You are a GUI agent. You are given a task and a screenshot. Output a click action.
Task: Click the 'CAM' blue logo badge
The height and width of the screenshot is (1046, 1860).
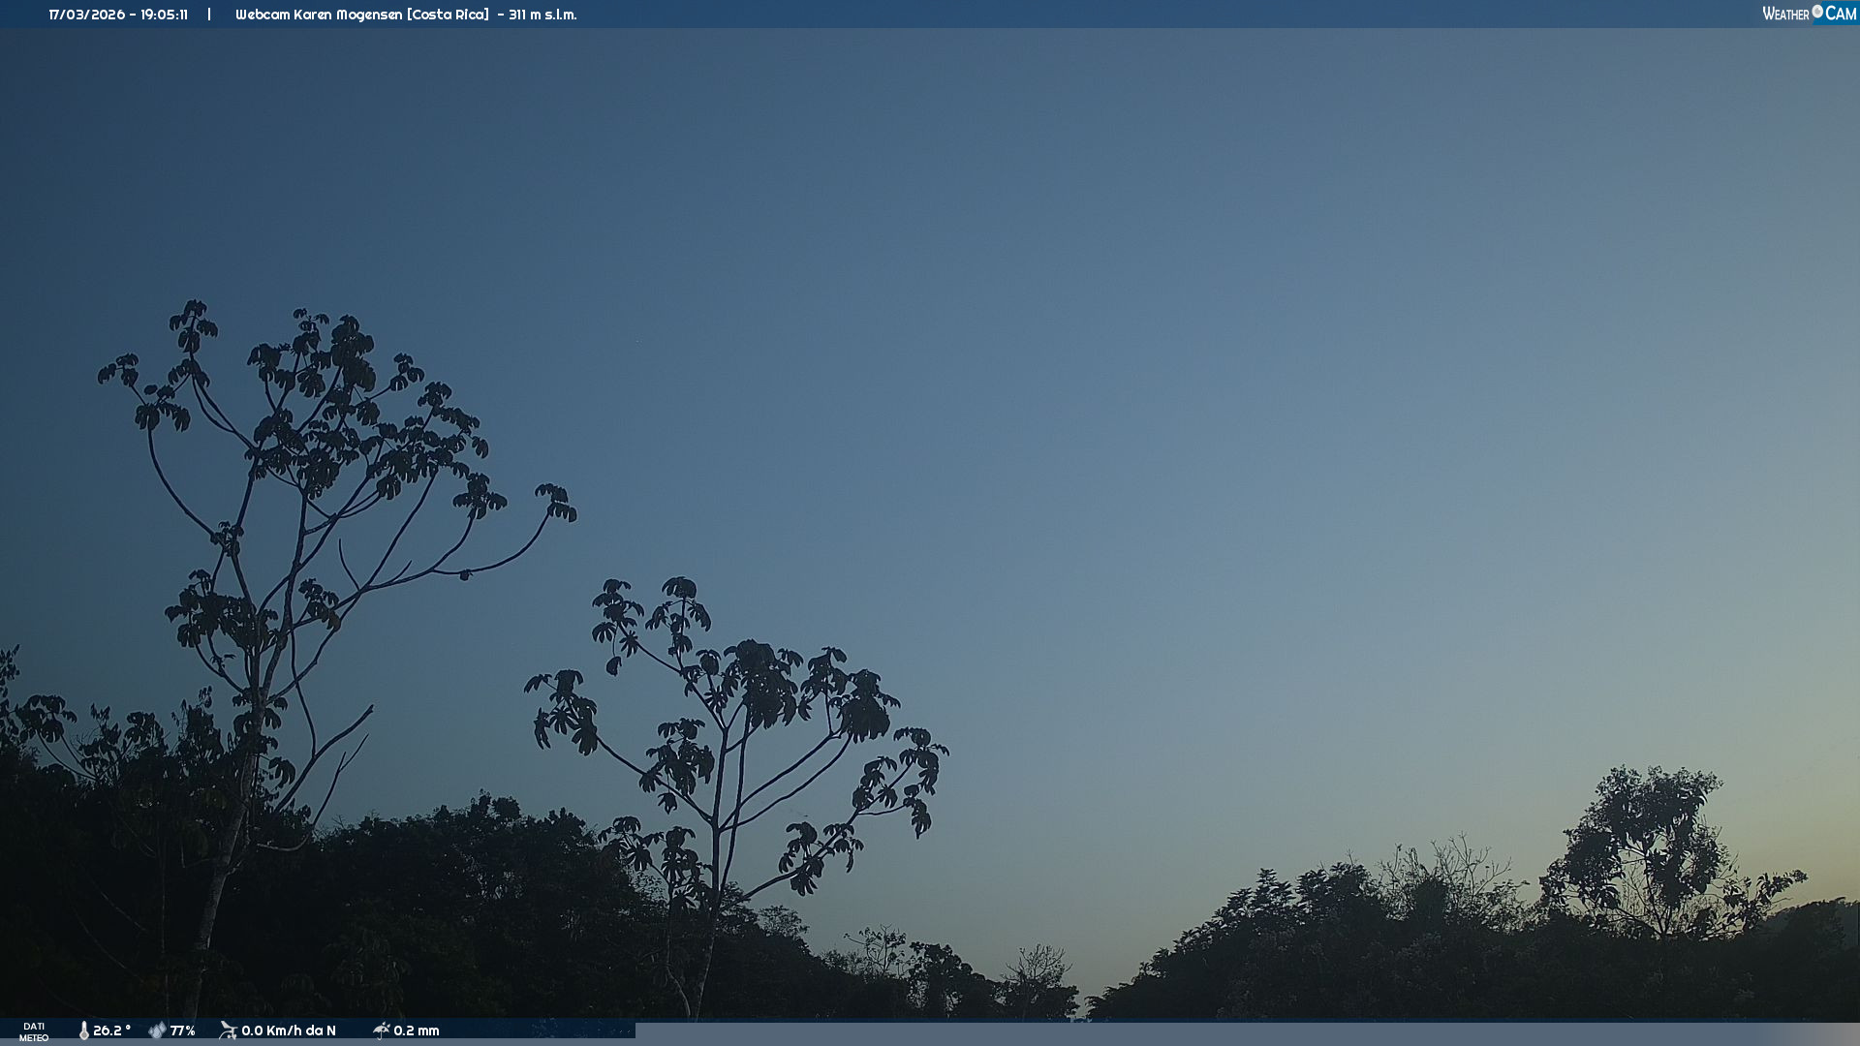(1841, 14)
